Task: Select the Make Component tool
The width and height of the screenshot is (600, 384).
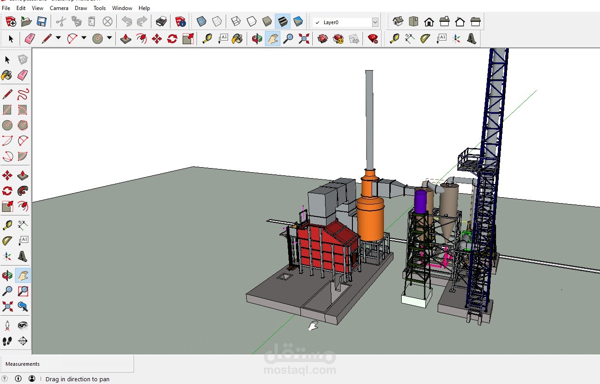Action: 23,59
